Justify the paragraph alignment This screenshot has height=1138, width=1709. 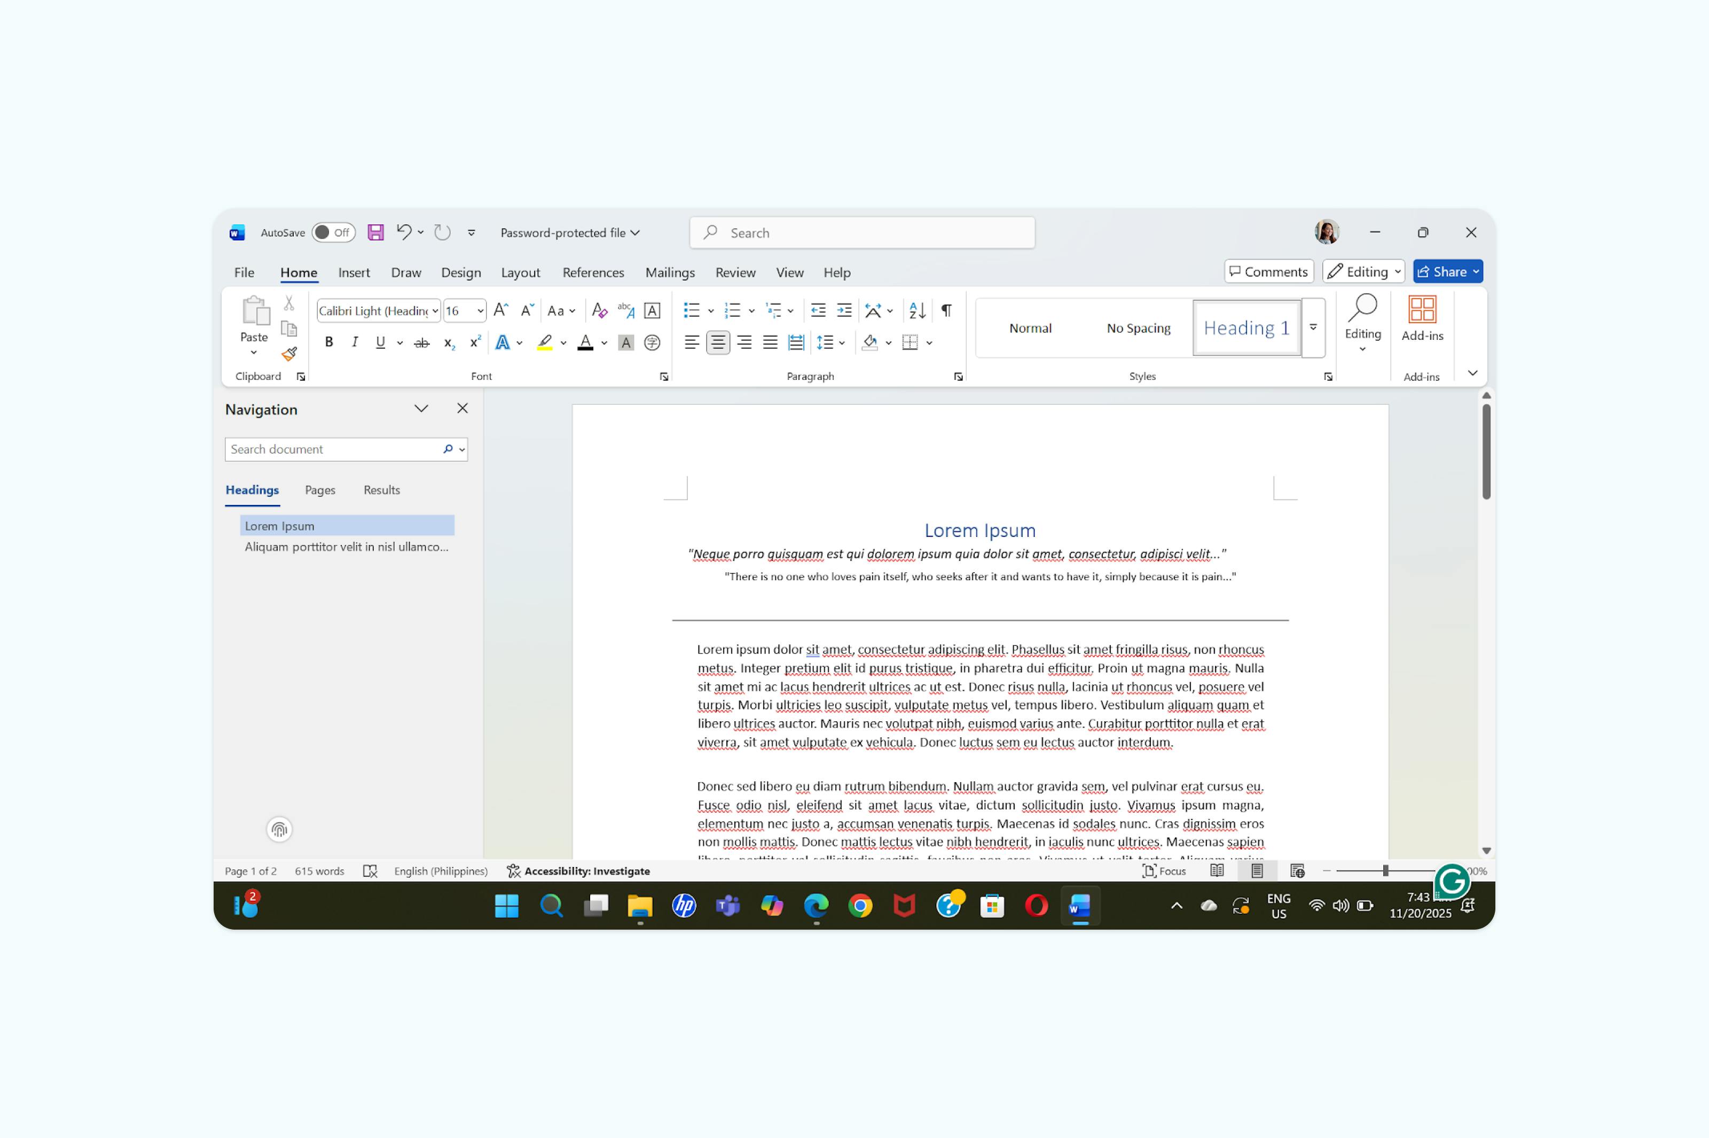770,342
